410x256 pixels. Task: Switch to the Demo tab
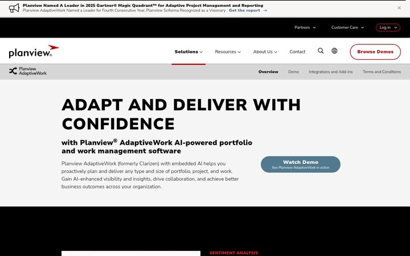pos(293,72)
